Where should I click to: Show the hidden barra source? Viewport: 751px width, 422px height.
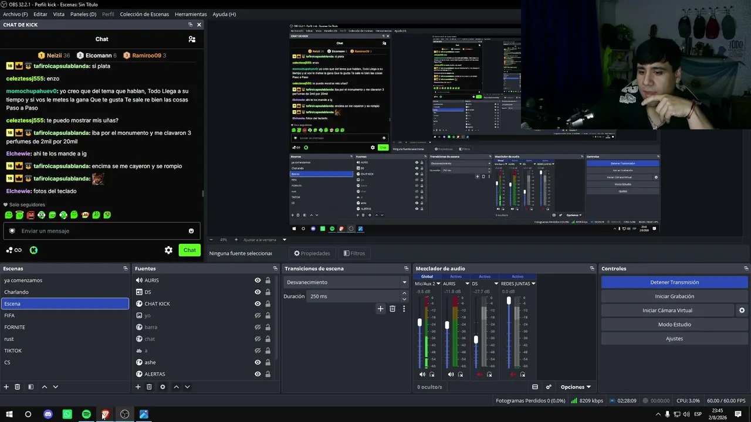tap(258, 327)
